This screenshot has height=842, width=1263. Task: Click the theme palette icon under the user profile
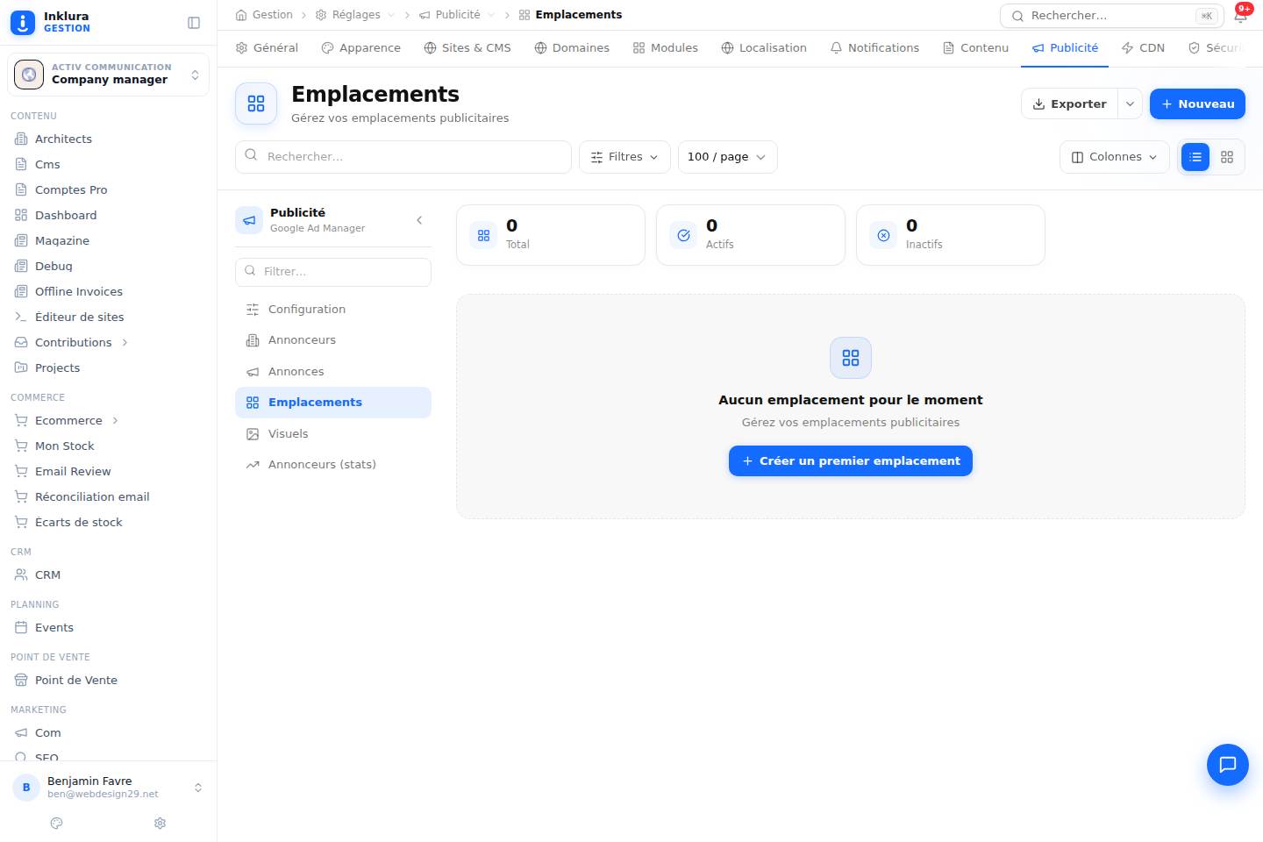point(57,823)
